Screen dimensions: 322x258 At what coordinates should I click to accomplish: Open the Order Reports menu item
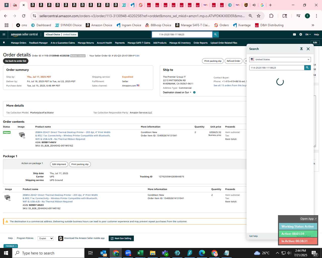200,43
